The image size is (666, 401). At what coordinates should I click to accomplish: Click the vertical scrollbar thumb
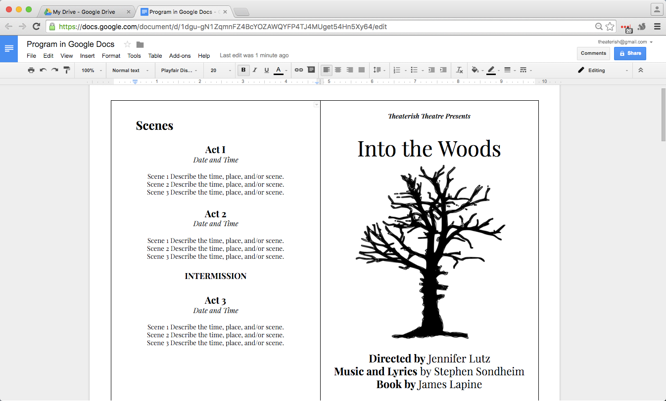[x=663, y=115]
